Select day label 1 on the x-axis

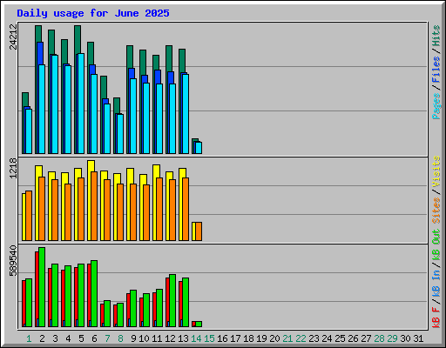29,338
